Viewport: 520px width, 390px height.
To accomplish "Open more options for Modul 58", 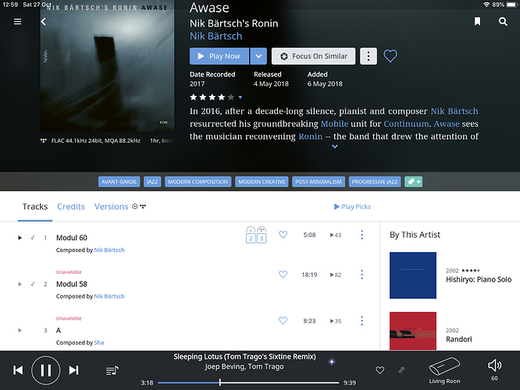I will (x=362, y=275).
